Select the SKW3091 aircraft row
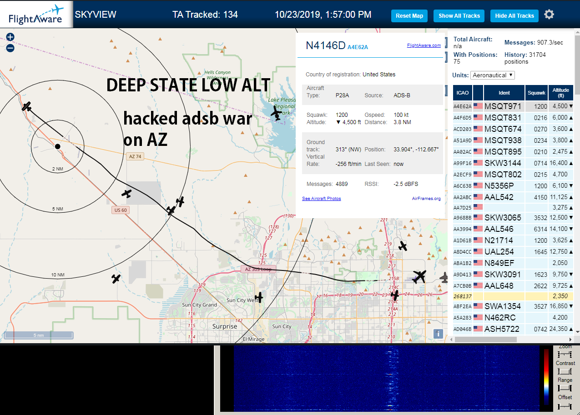This screenshot has width=580, height=415. point(513,274)
